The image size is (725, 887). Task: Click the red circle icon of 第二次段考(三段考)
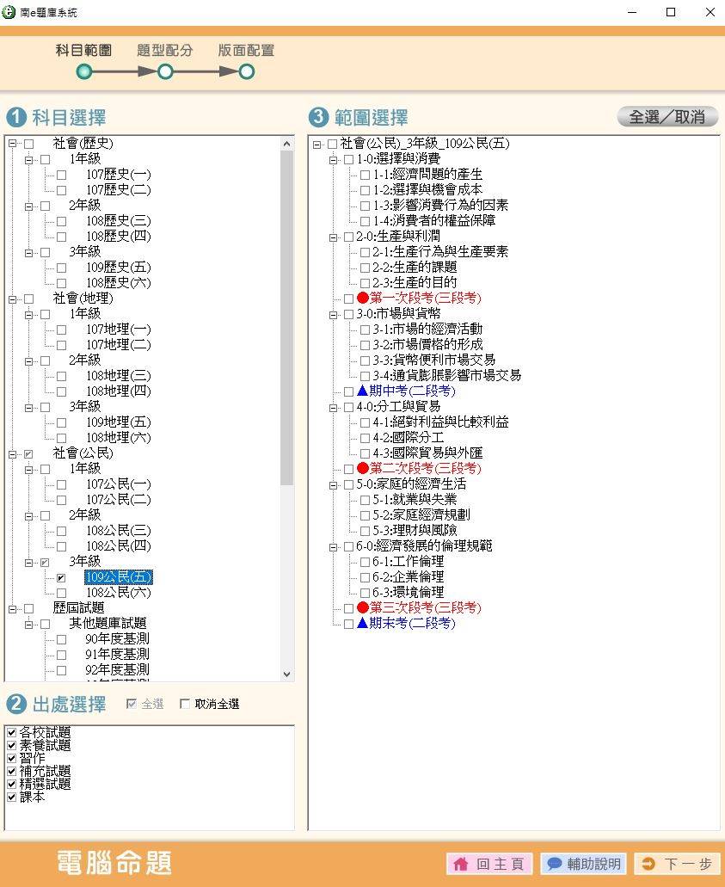363,468
